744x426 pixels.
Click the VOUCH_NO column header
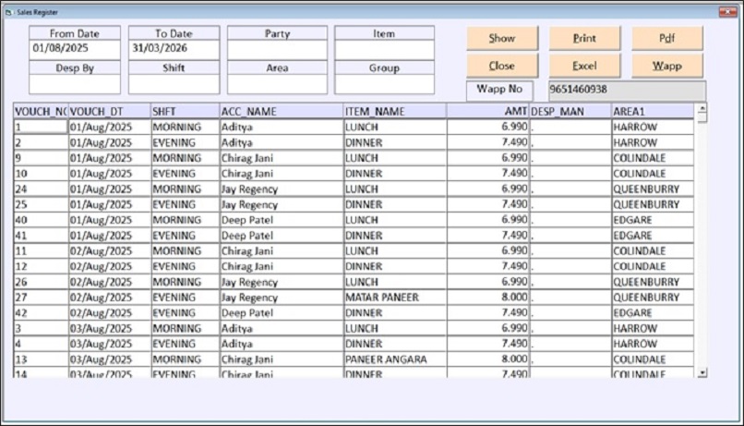coord(41,112)
